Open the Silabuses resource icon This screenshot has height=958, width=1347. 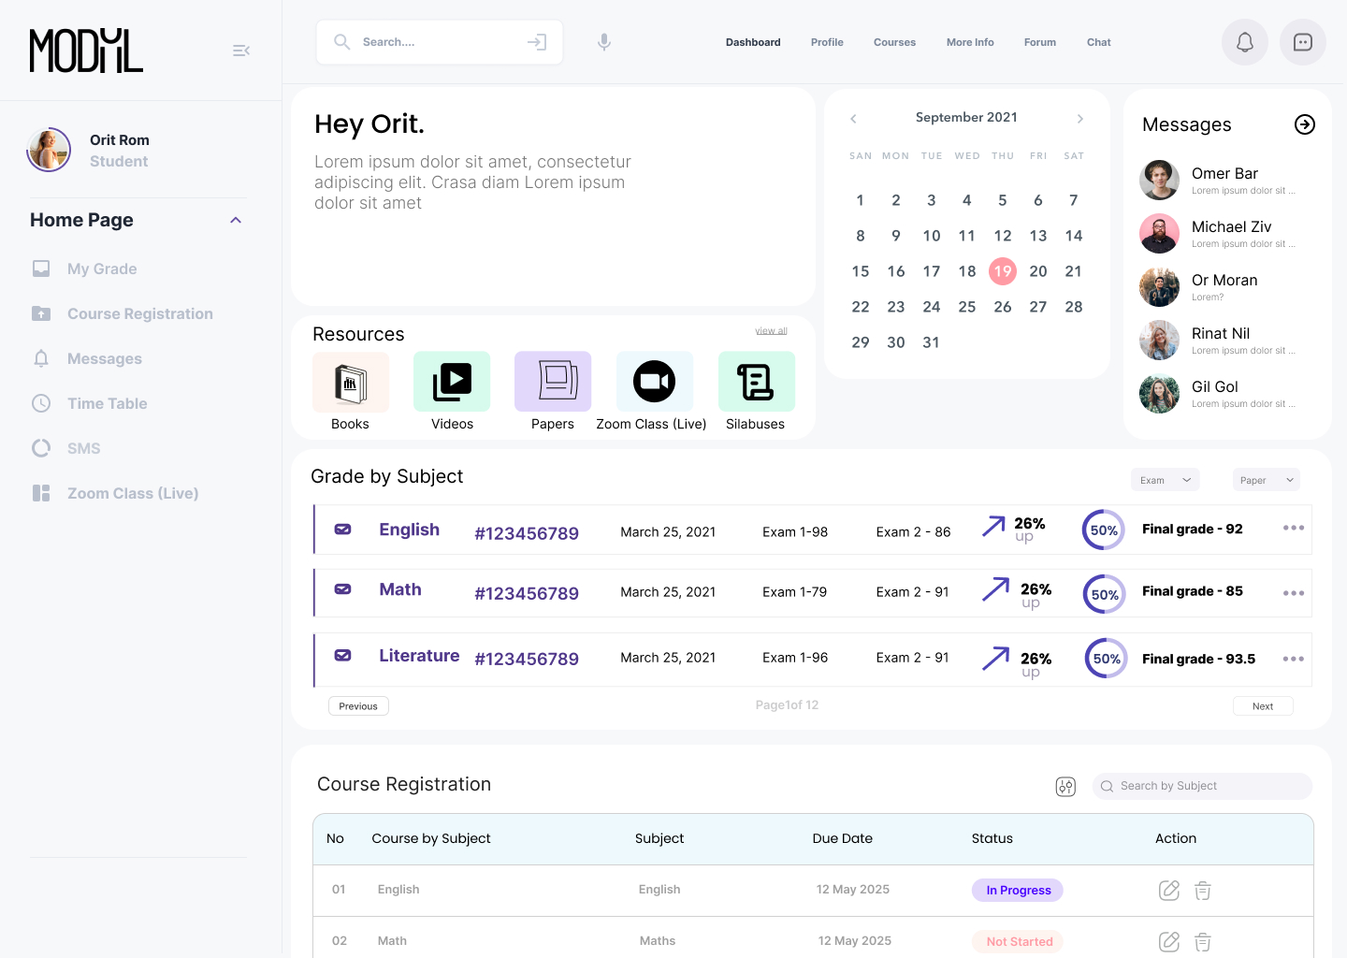(x=756, y=382)
